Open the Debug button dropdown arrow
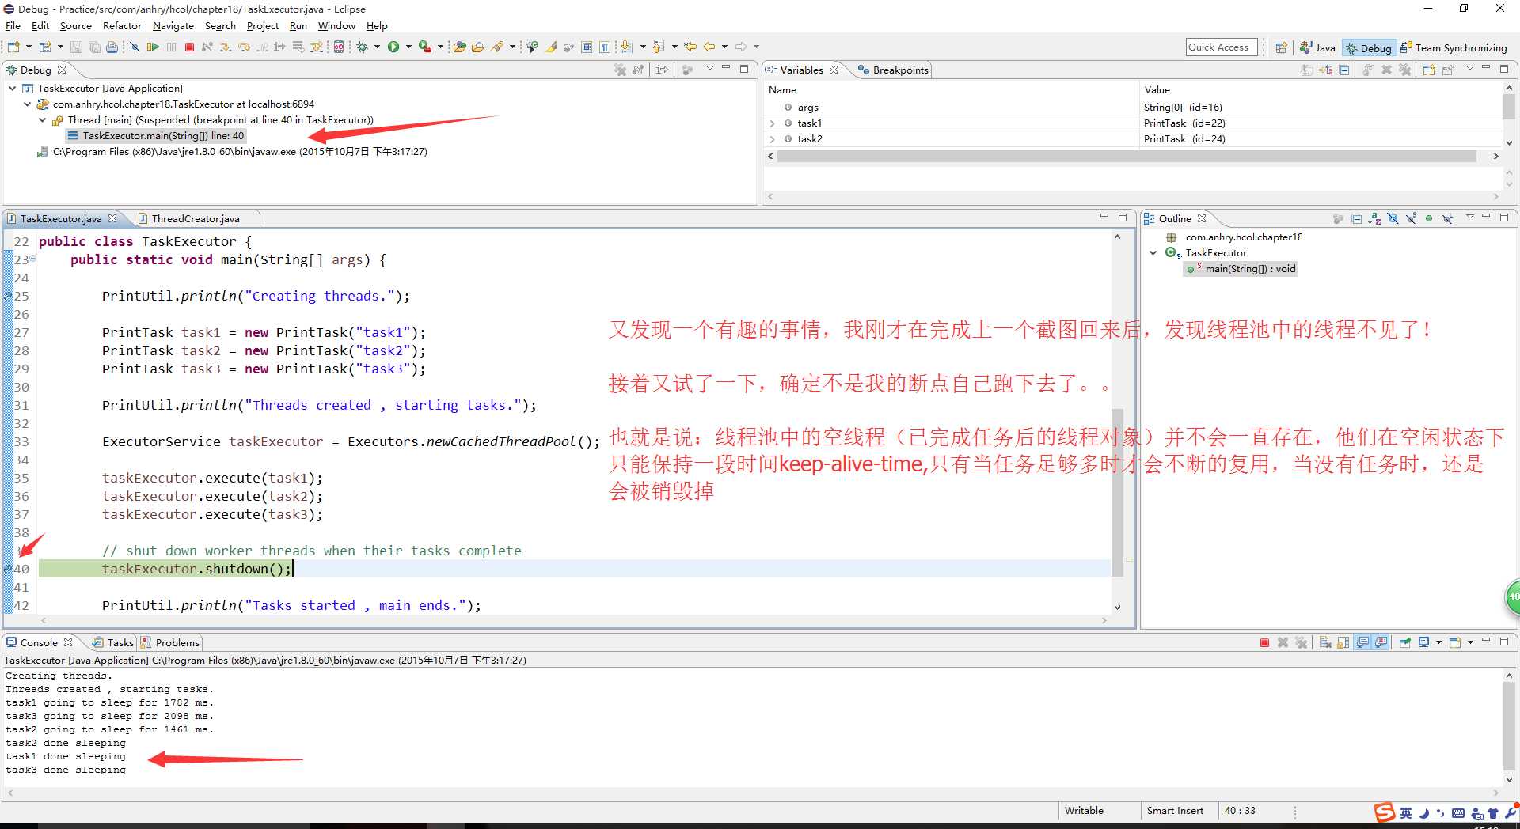This screenshot has width=1520, height=829. click(x=377, y=47)
